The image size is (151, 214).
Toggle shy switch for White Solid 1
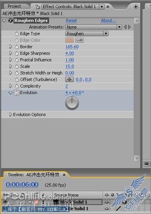click(x=107, y=209)
